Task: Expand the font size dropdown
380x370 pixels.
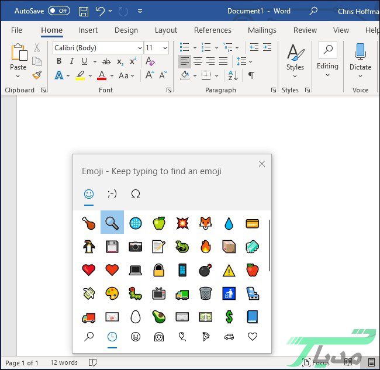Action: click(x=165, y=48)
